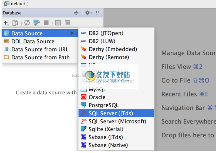Click the Database panel title
Image resolution: width=216 pixels, height=153 pixels.
tap(12, 13)
